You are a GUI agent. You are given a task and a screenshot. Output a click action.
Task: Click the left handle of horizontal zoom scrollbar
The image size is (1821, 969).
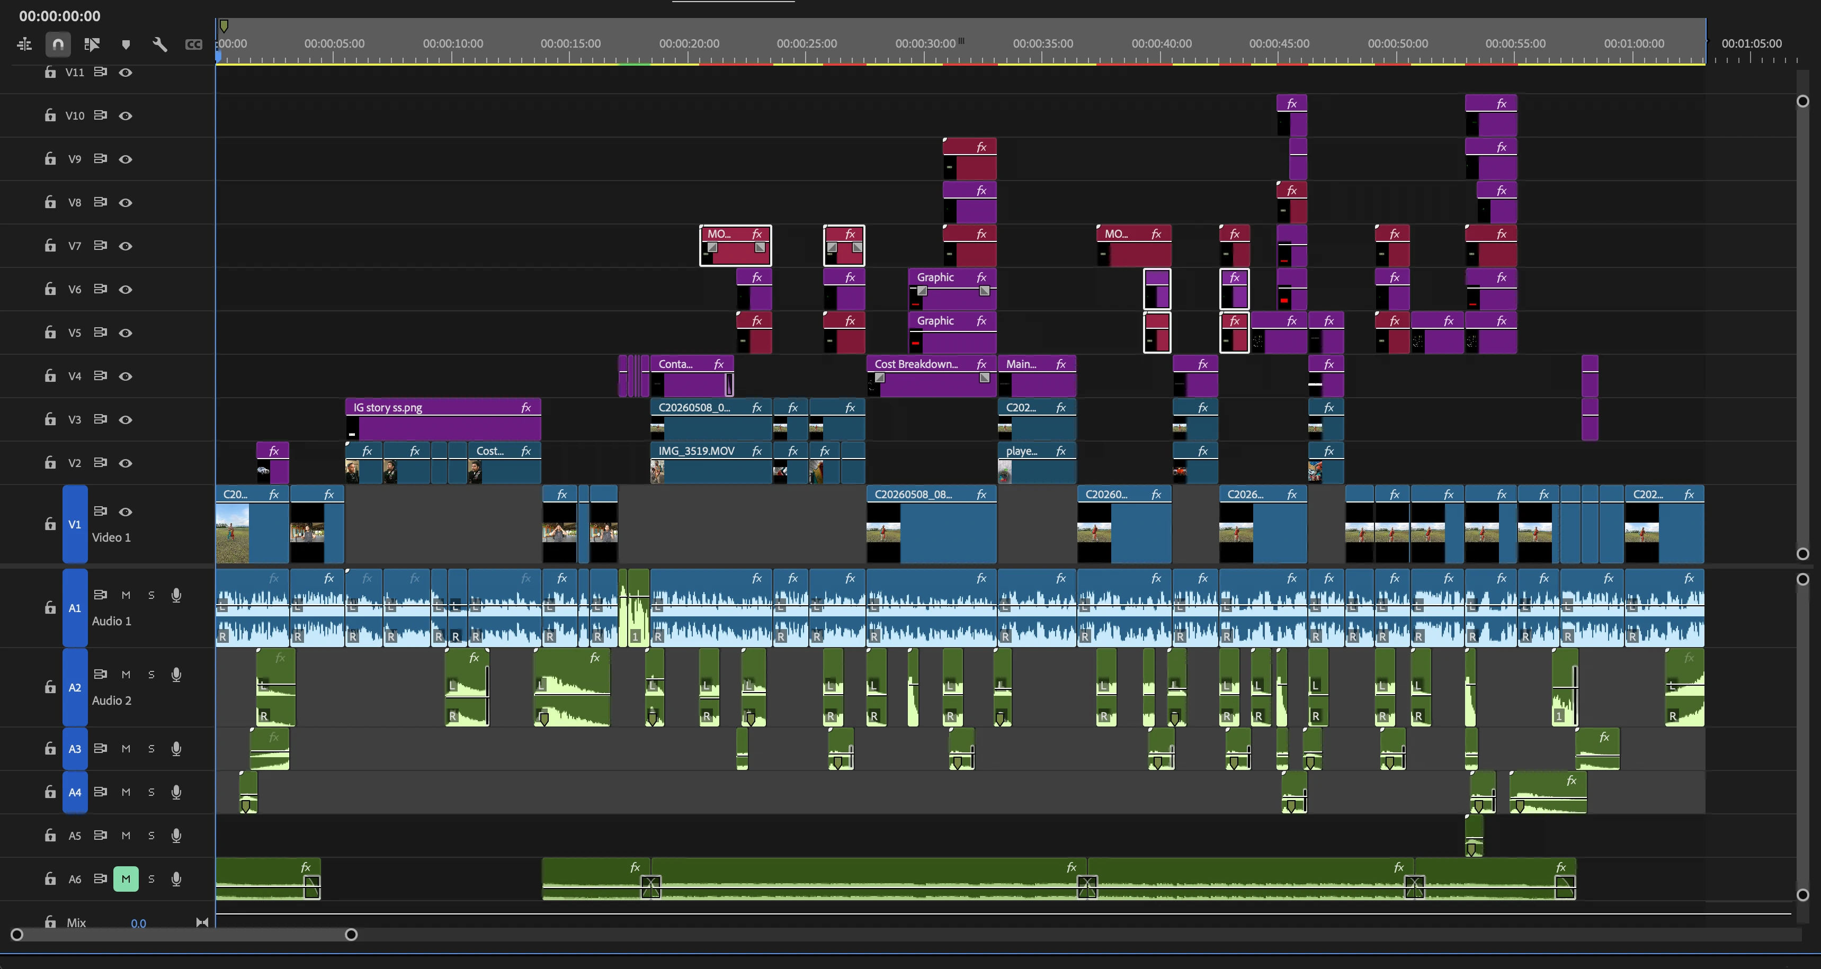(17, 935)
